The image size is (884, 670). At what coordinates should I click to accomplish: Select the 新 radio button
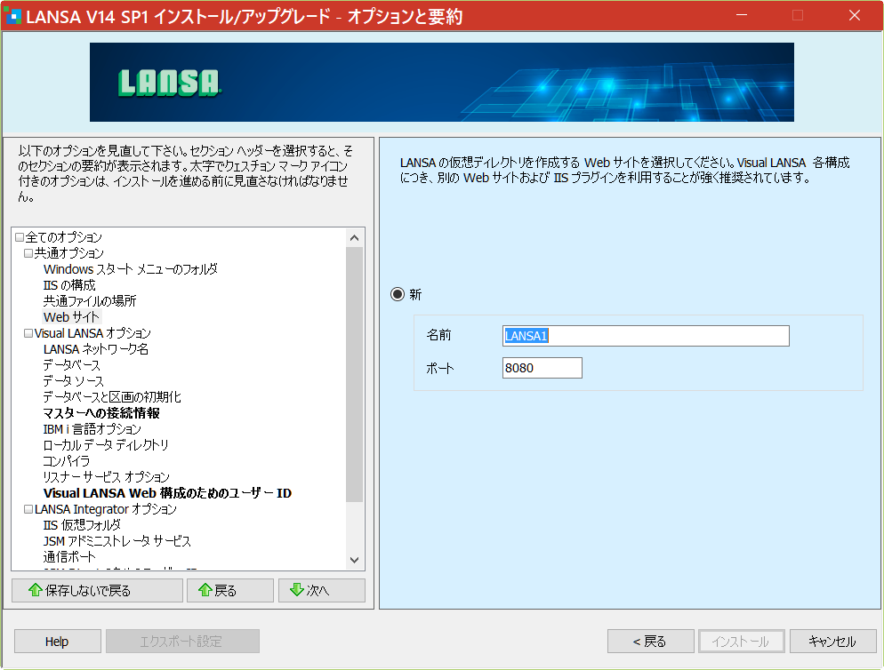[398, 294]
